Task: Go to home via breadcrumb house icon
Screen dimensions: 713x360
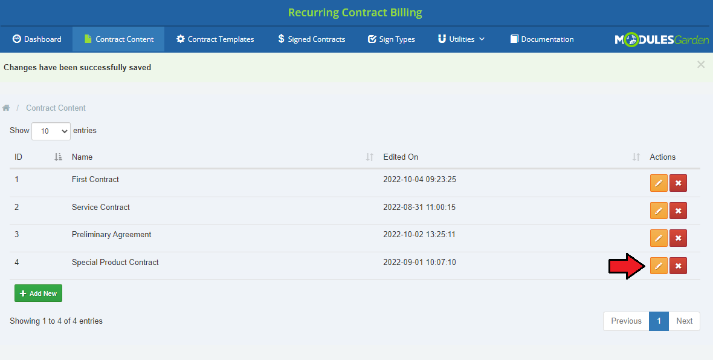Action: click(x=6, y=108)
